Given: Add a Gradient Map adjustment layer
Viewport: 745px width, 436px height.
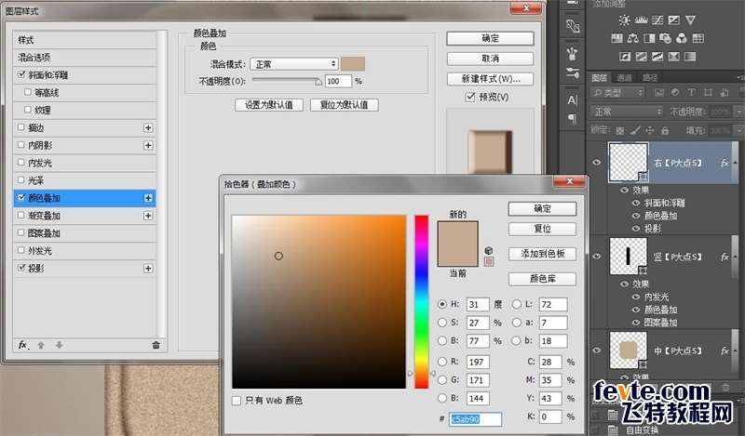Looking at the screenshot, I should 690,57.
